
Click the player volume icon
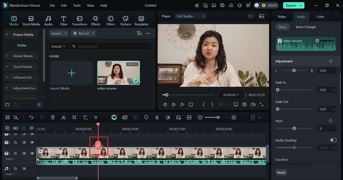253,105
